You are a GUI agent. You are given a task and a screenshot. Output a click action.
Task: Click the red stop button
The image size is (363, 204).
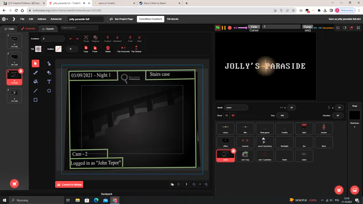tap(229, 28)
